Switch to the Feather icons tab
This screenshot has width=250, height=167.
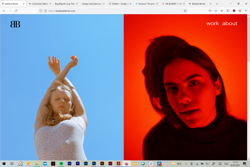118,3
